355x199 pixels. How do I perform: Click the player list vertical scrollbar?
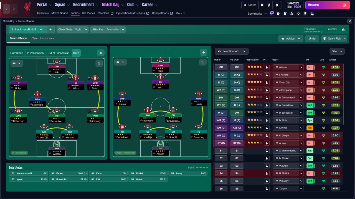point(343,94)
